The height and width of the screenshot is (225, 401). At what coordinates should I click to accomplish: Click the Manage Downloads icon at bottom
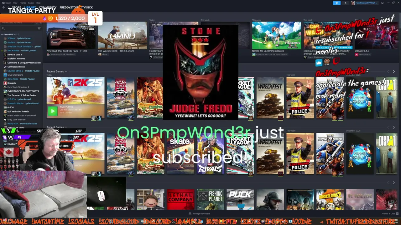[x=190, y=214]
